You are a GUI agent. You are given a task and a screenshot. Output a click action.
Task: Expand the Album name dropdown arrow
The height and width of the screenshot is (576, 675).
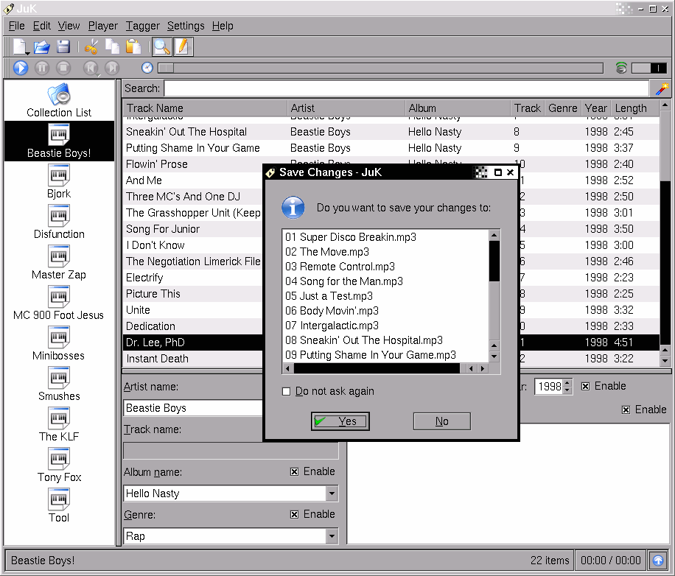coord(332,494)
